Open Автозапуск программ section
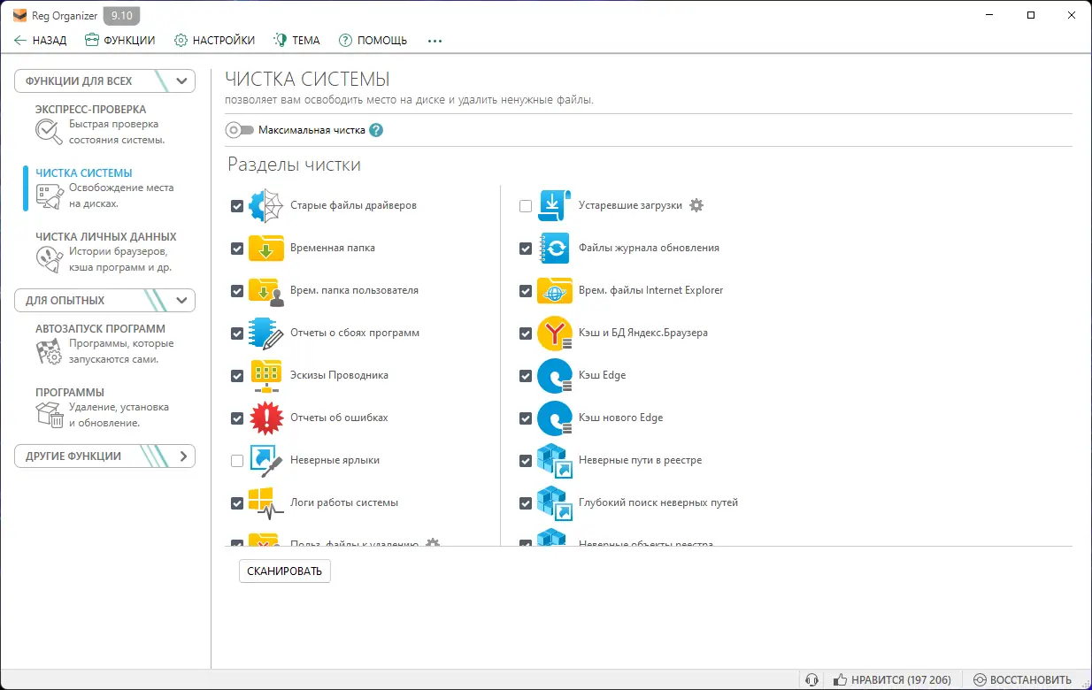Viewport: 1092px width, 690px height. tap(105, 344)
